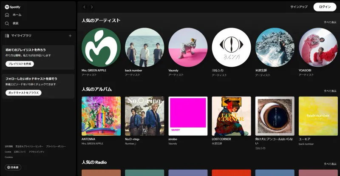340x176 pixels.
Task: Open 安全性&プライバシーセンター footer link
Action: click(x=29, y=147)
